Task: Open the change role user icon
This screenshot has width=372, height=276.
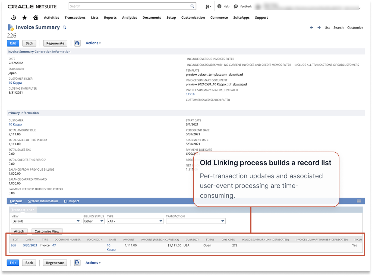Action: click(208, 6)
